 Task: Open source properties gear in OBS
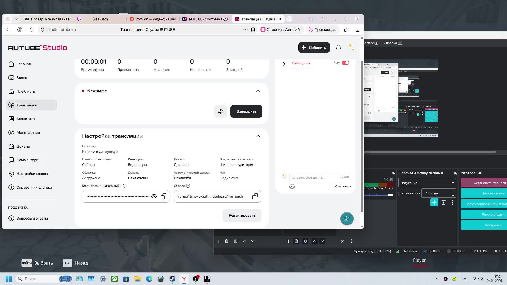point(305,241)
